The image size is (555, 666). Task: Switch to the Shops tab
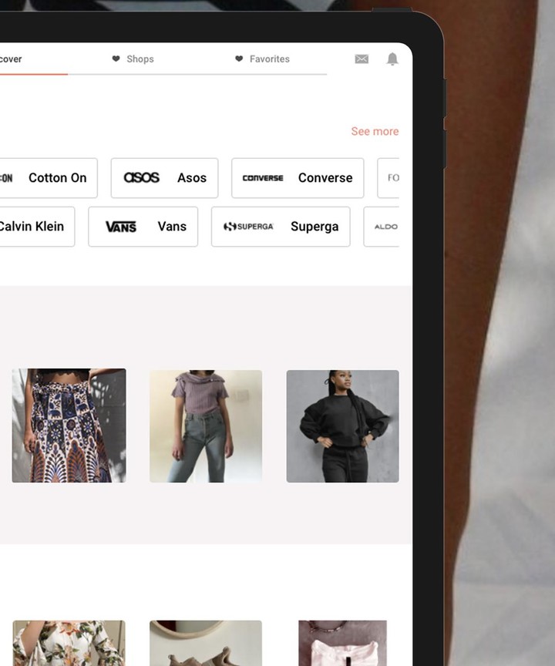[x=133, y=59]
